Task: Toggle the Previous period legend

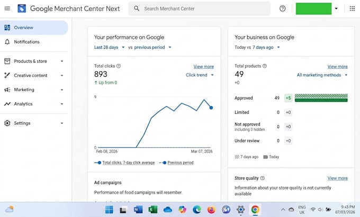Action: (x=176, y=162)
